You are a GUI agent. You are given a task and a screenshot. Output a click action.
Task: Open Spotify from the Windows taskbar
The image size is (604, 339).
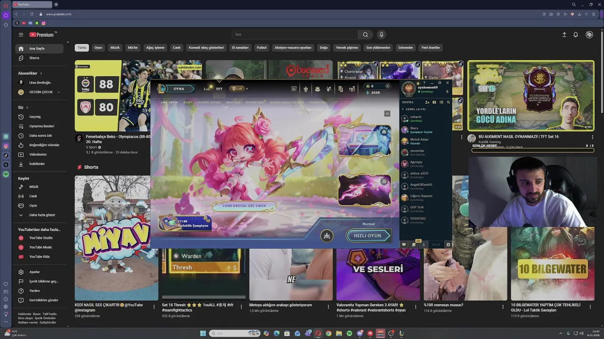pos(349,333)
